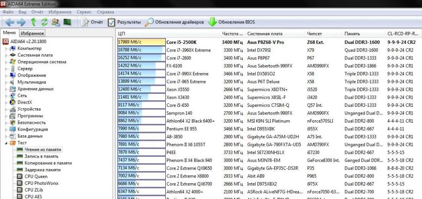Click the blue Back arrow in toolbar
422x199 pixels.
(10, 22)
